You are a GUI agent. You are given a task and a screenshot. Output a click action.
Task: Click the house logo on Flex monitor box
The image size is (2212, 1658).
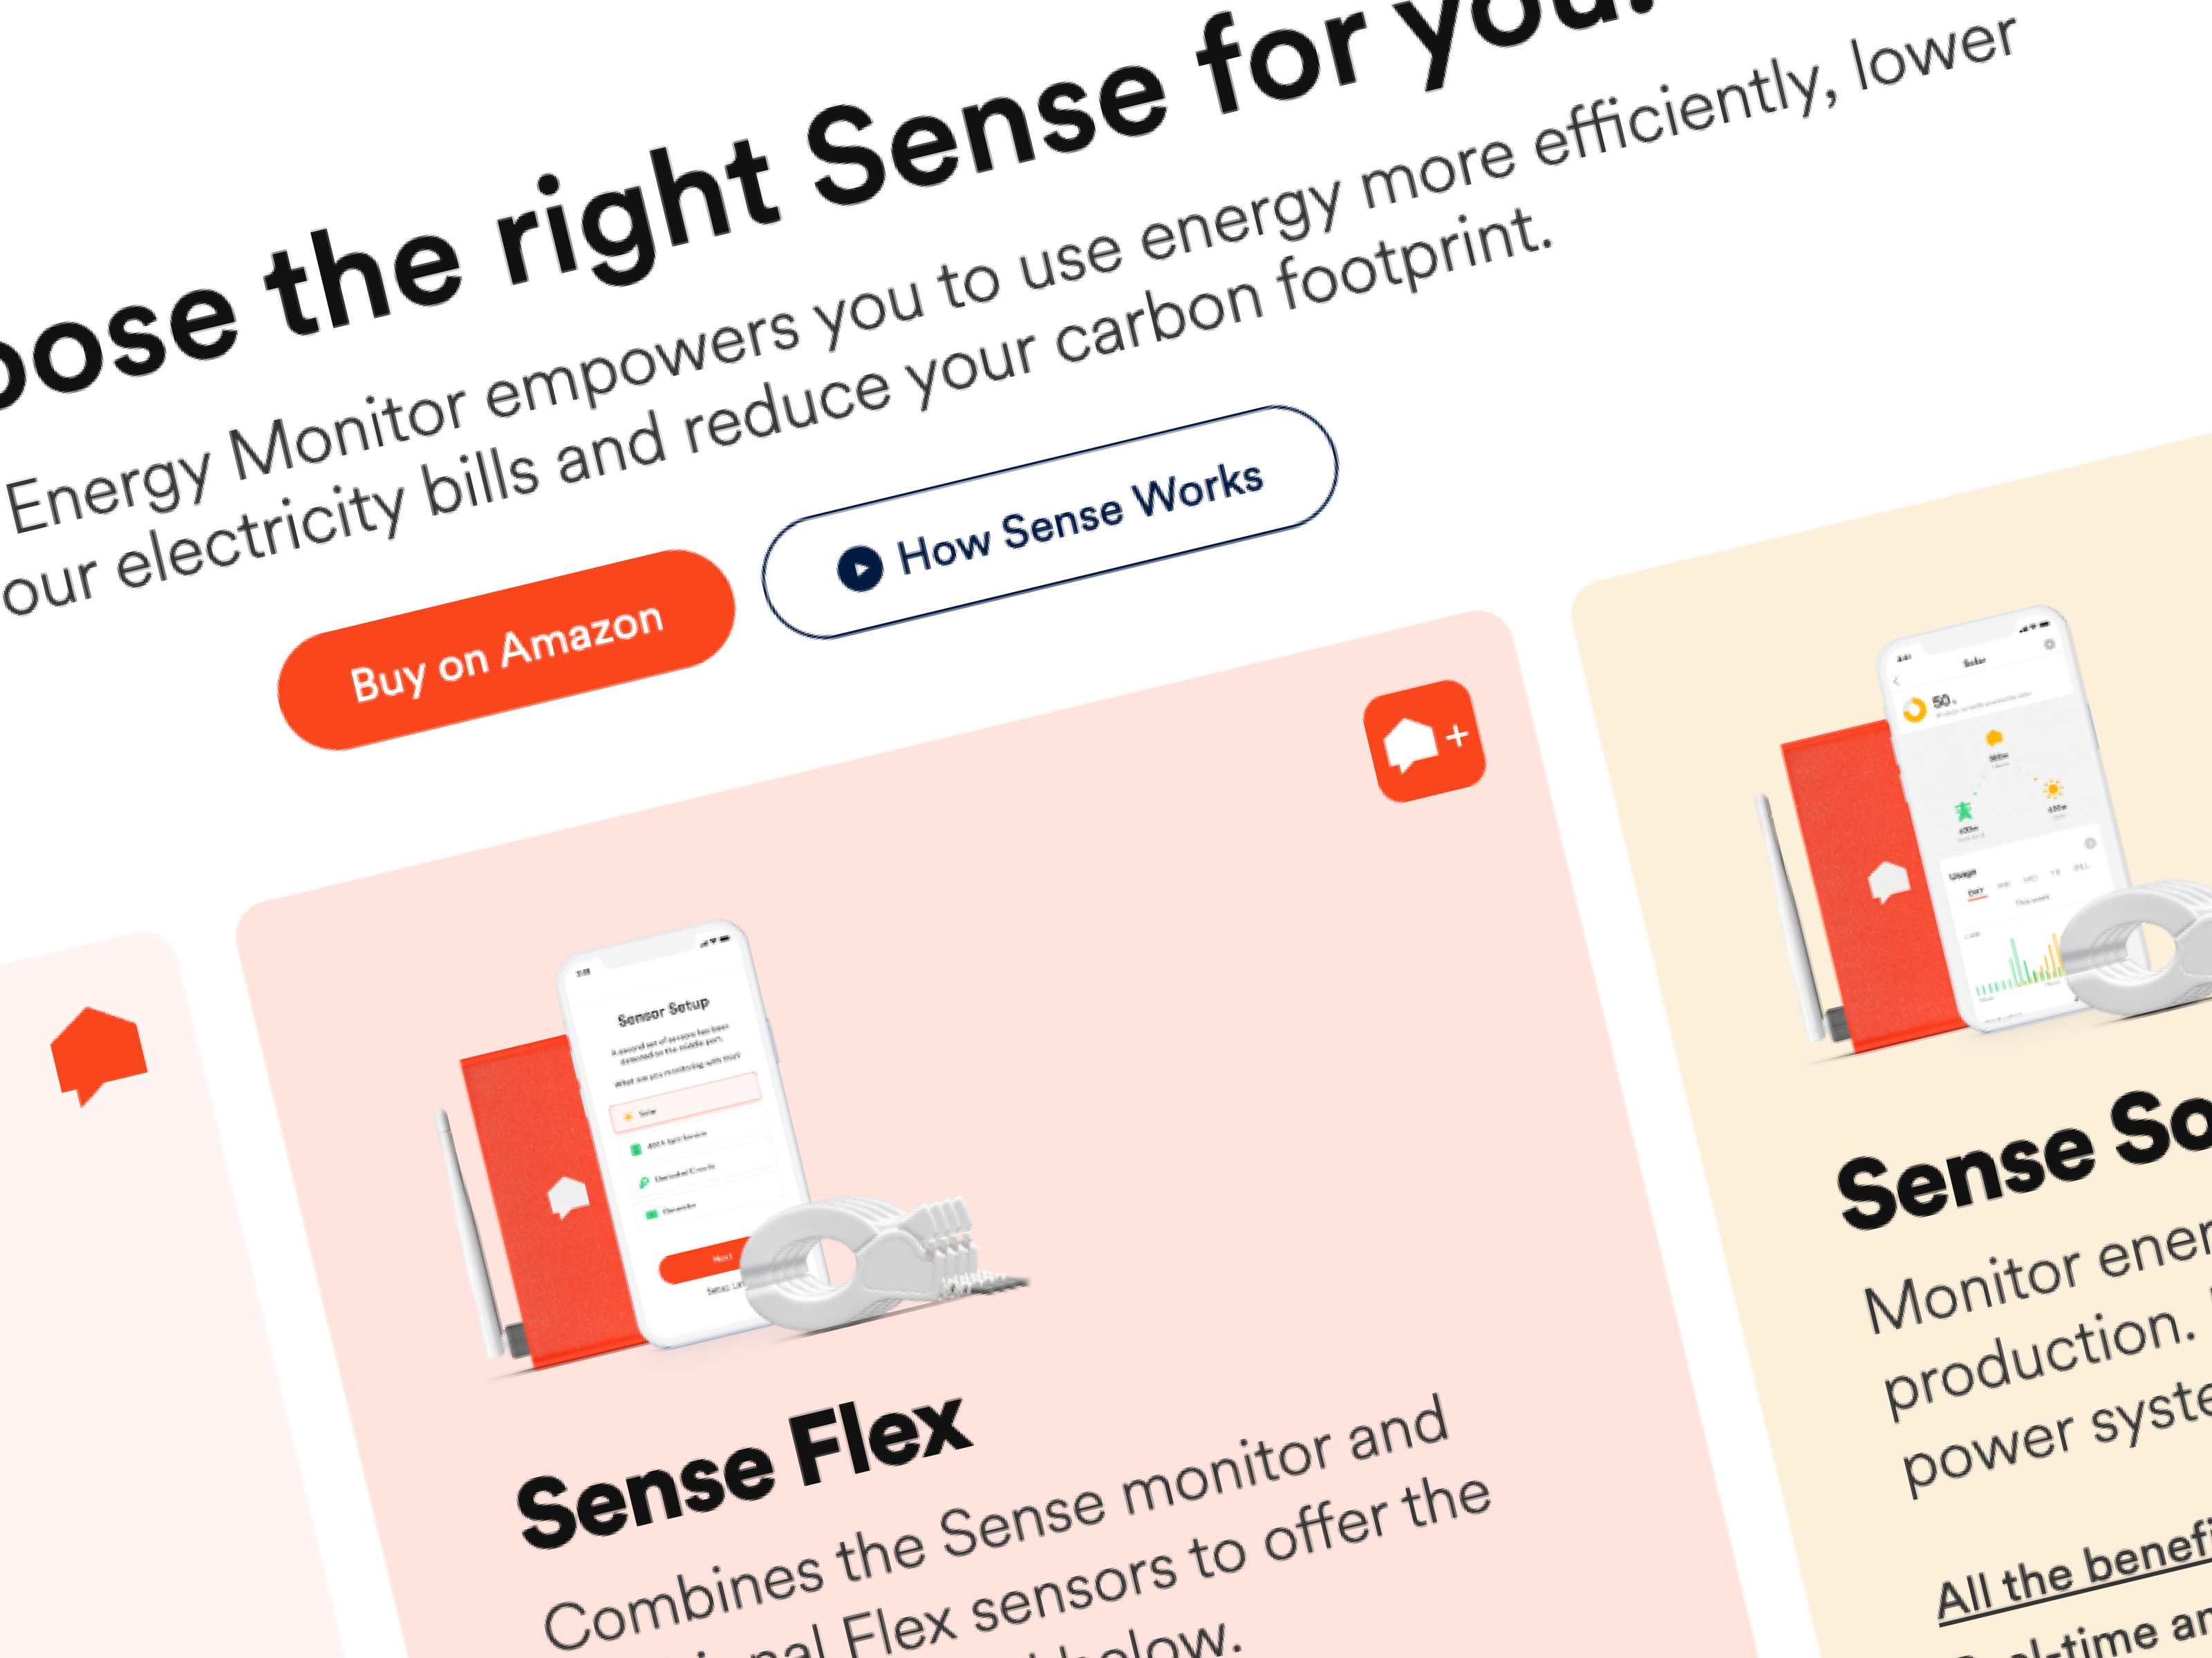(567, 1197)
